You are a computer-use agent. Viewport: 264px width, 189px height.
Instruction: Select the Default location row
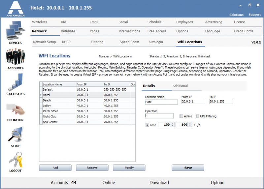(87, 89)
